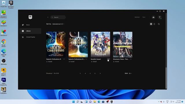
Task: Install Genshin Impact
Action: pos(94,62)
